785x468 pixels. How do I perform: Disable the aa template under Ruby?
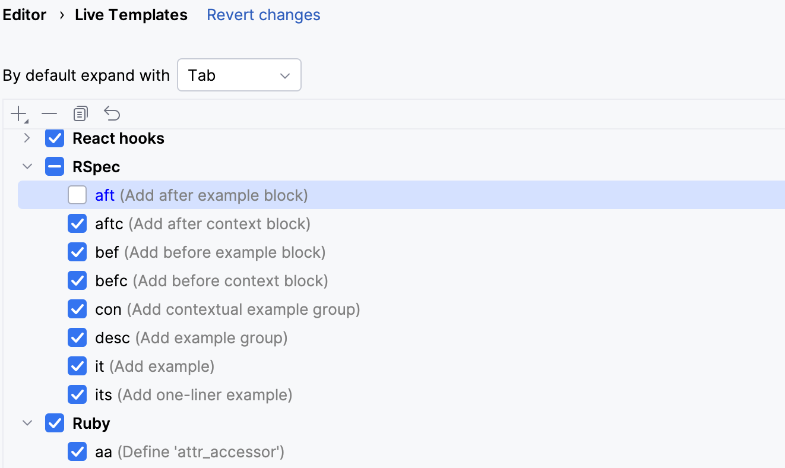77,451
